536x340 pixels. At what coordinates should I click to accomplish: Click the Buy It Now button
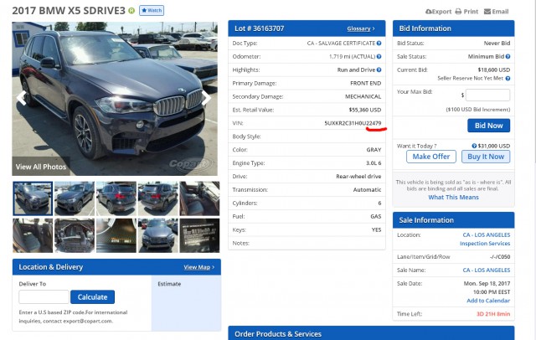[486, 157]
